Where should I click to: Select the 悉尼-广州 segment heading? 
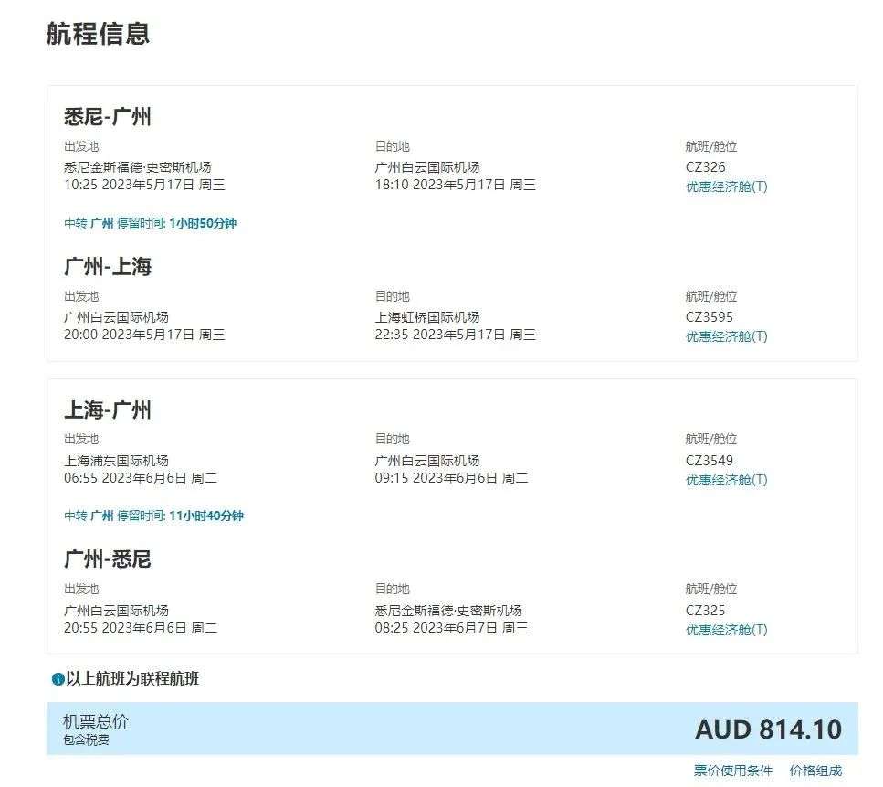click(x=108, y=117)
